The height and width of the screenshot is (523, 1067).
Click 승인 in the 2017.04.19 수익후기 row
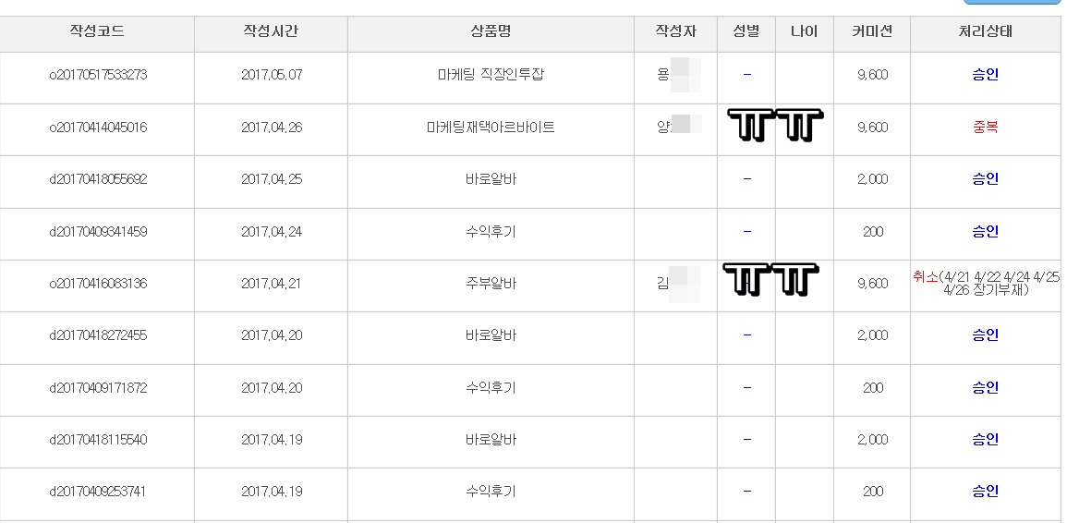coord(985,492)
